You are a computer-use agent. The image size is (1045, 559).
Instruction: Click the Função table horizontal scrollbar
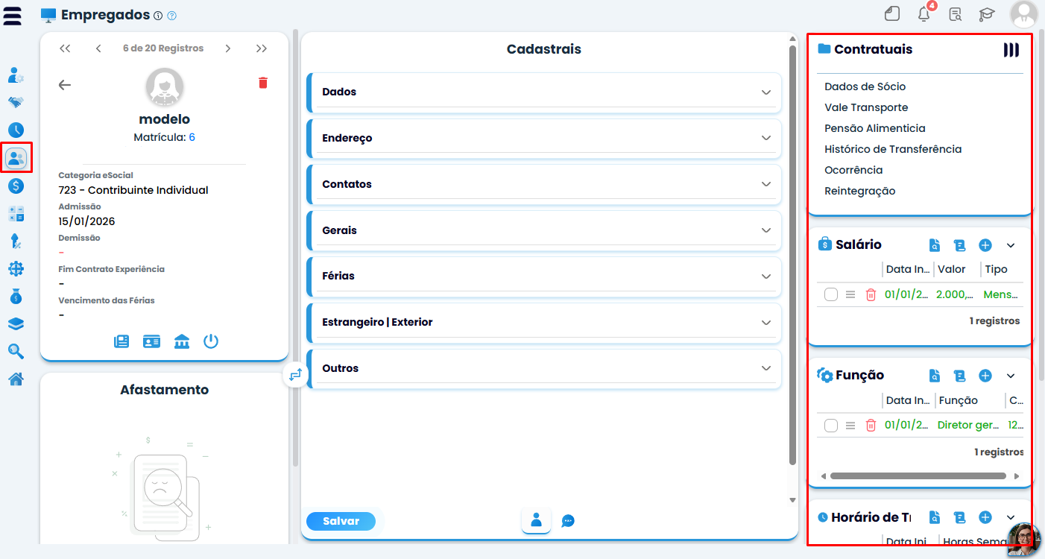(918, 476)
